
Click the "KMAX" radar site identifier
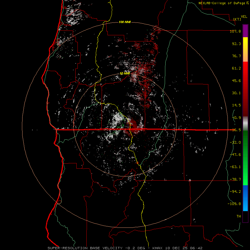[x=157, y=248]
